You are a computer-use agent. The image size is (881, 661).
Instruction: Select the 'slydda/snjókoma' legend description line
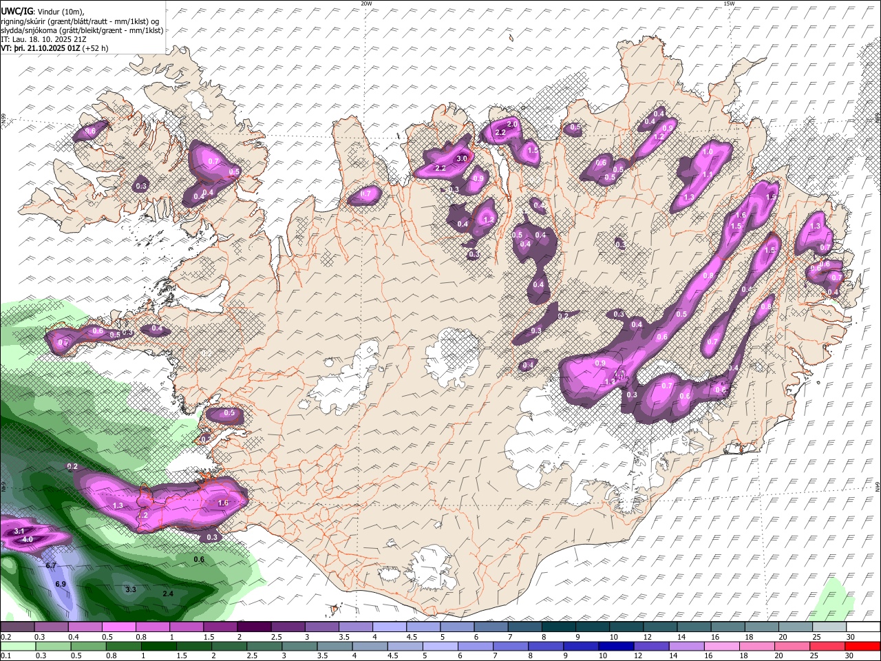click(x=82, y=30)
